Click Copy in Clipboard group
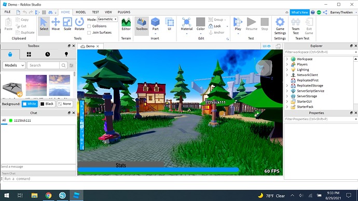358x201 pixels. pyautogui.click(x=22, y=20)
